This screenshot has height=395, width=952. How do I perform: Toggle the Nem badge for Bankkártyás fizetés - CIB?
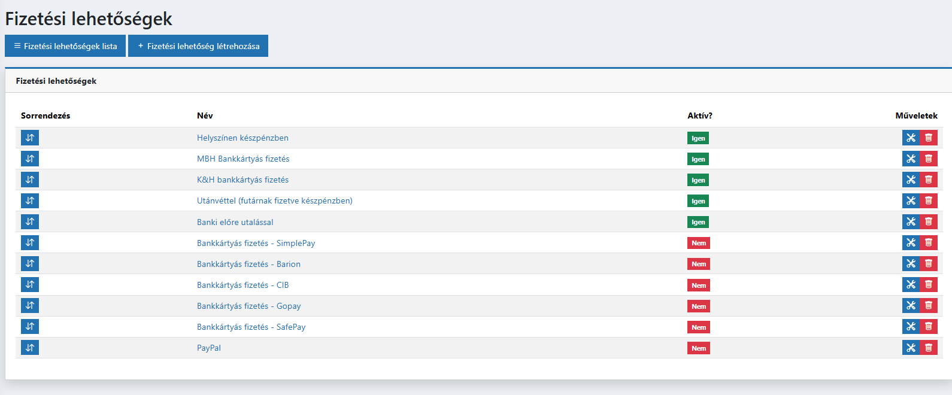pos(699,285)
